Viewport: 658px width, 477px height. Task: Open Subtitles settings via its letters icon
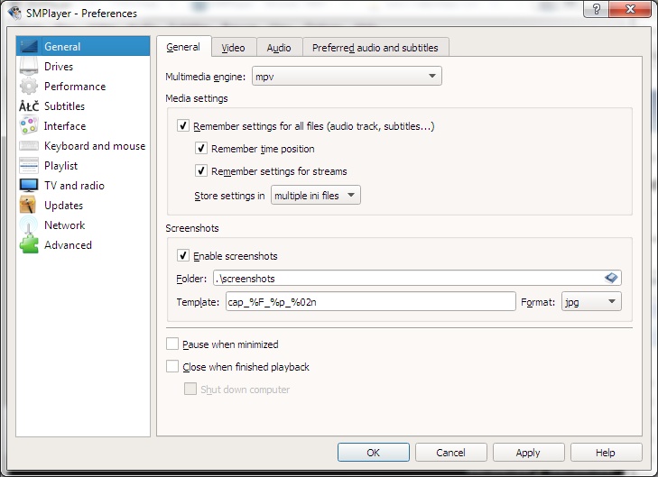(x=29, y=106)
